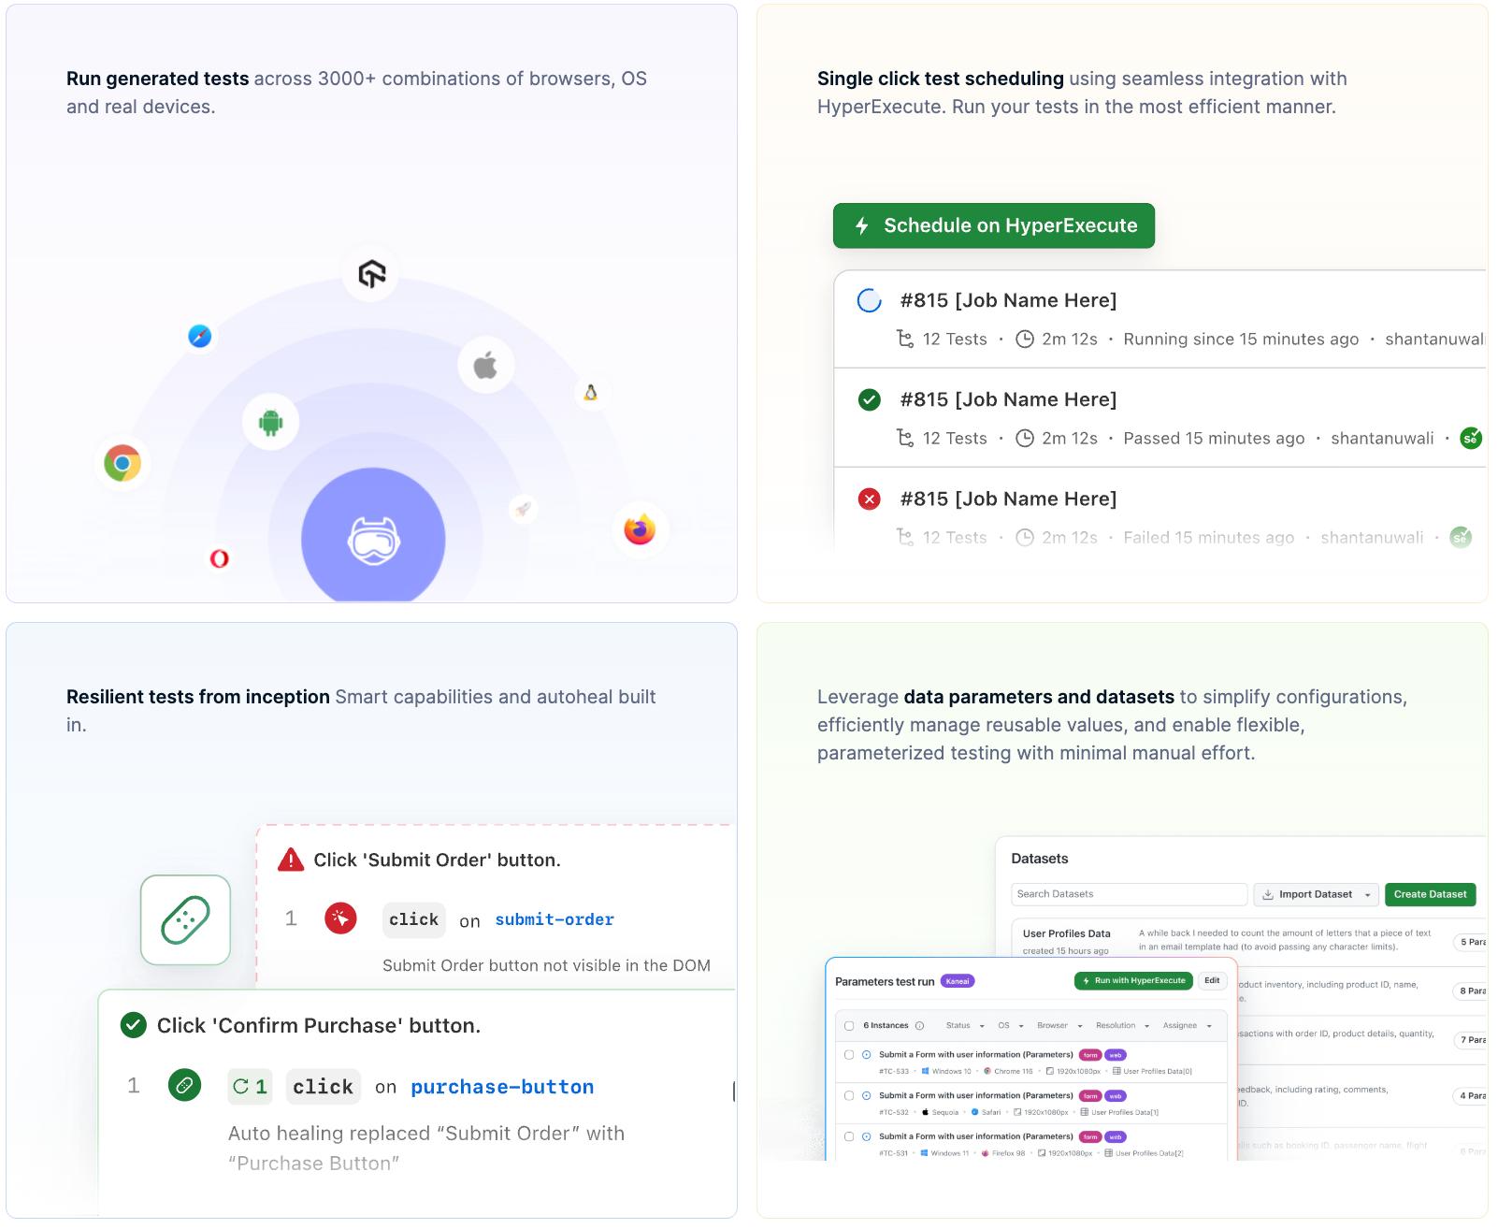
Task: Click Edit button on Parameters test run
Action: point(1212,980)
